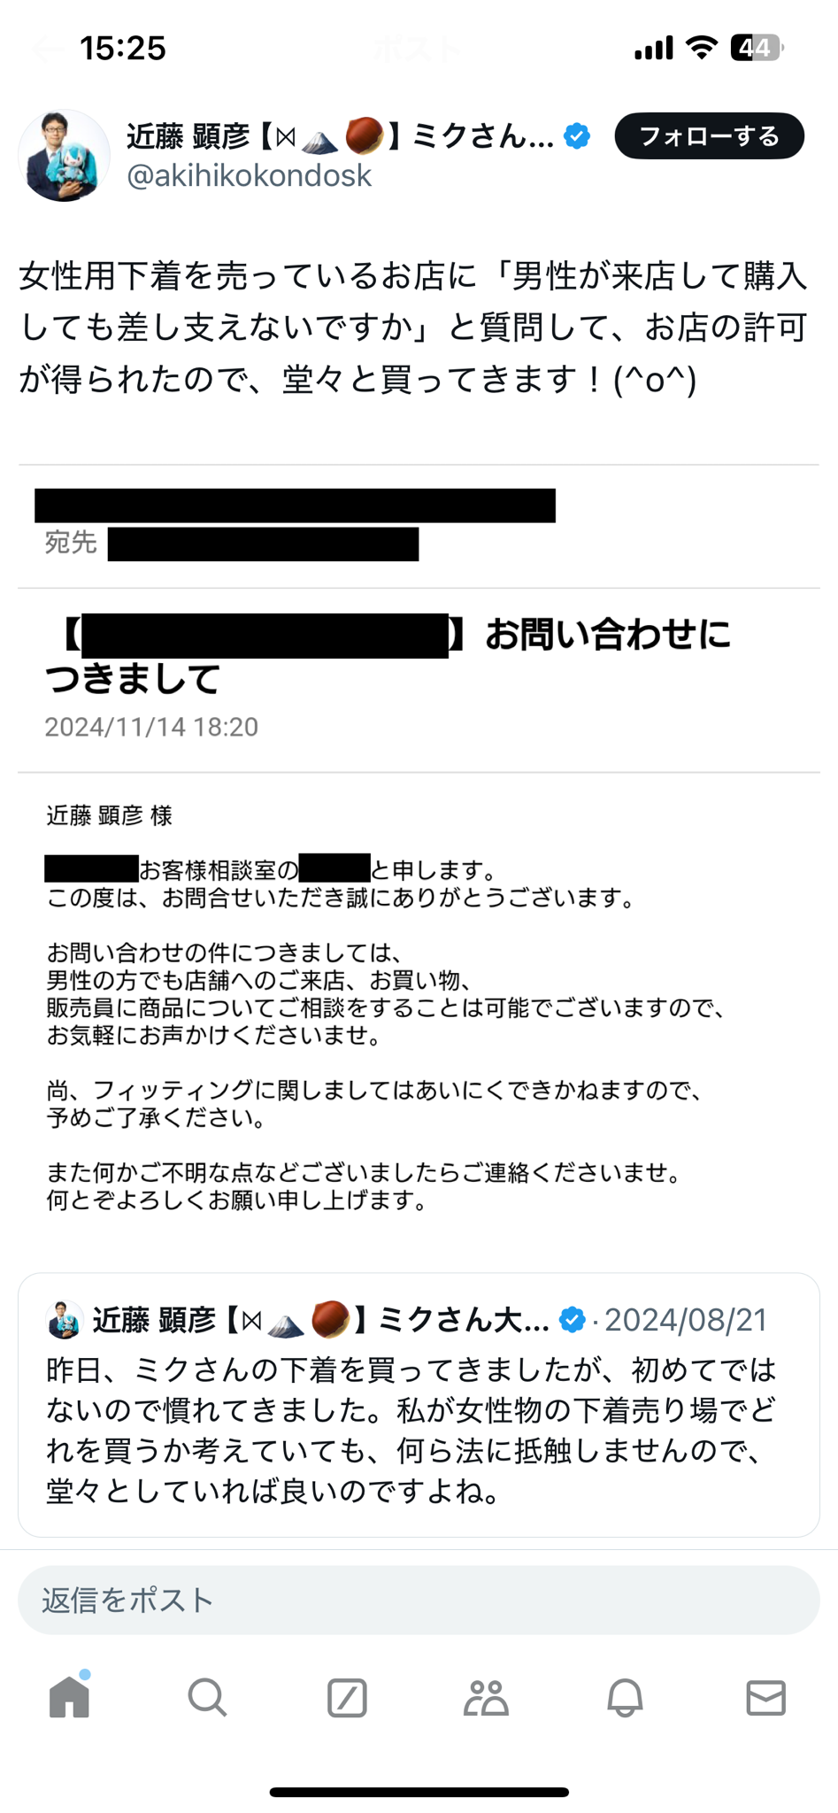The width and height of the screenshot is (838, 1813).
Task: Tap the small avatar in quoted post
Action: point(64,1320)
